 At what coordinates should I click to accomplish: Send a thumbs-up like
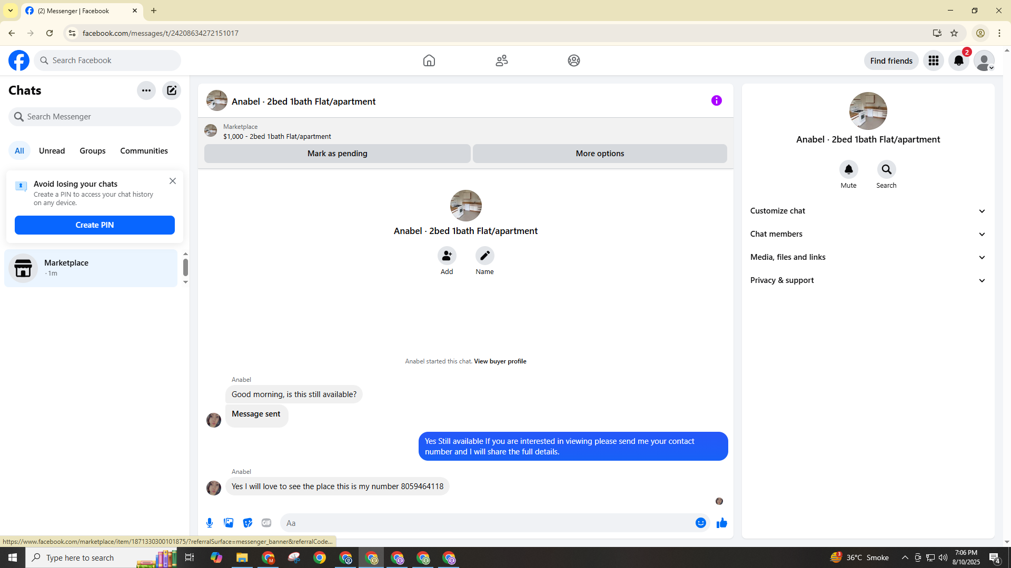pyautogui.click(x=721, y=523)
